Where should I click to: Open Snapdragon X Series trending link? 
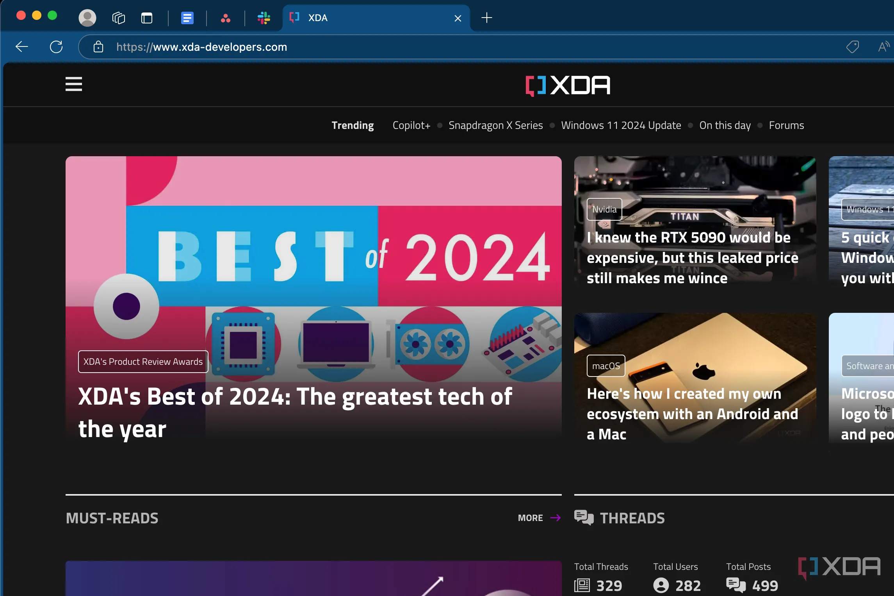(x=496, y=125)
